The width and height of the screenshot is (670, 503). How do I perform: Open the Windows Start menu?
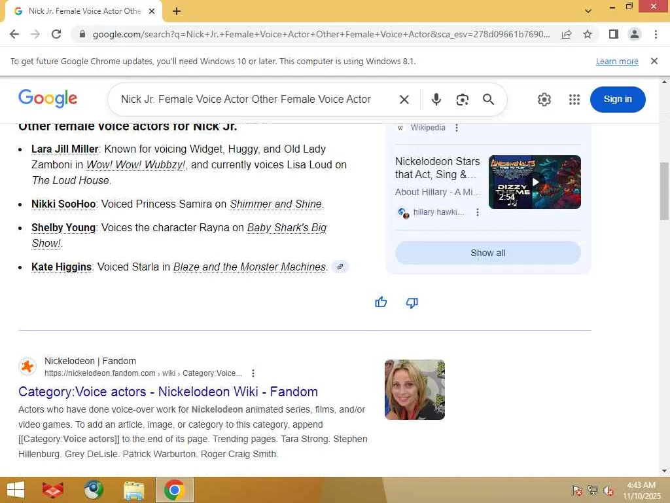(16, 490)
